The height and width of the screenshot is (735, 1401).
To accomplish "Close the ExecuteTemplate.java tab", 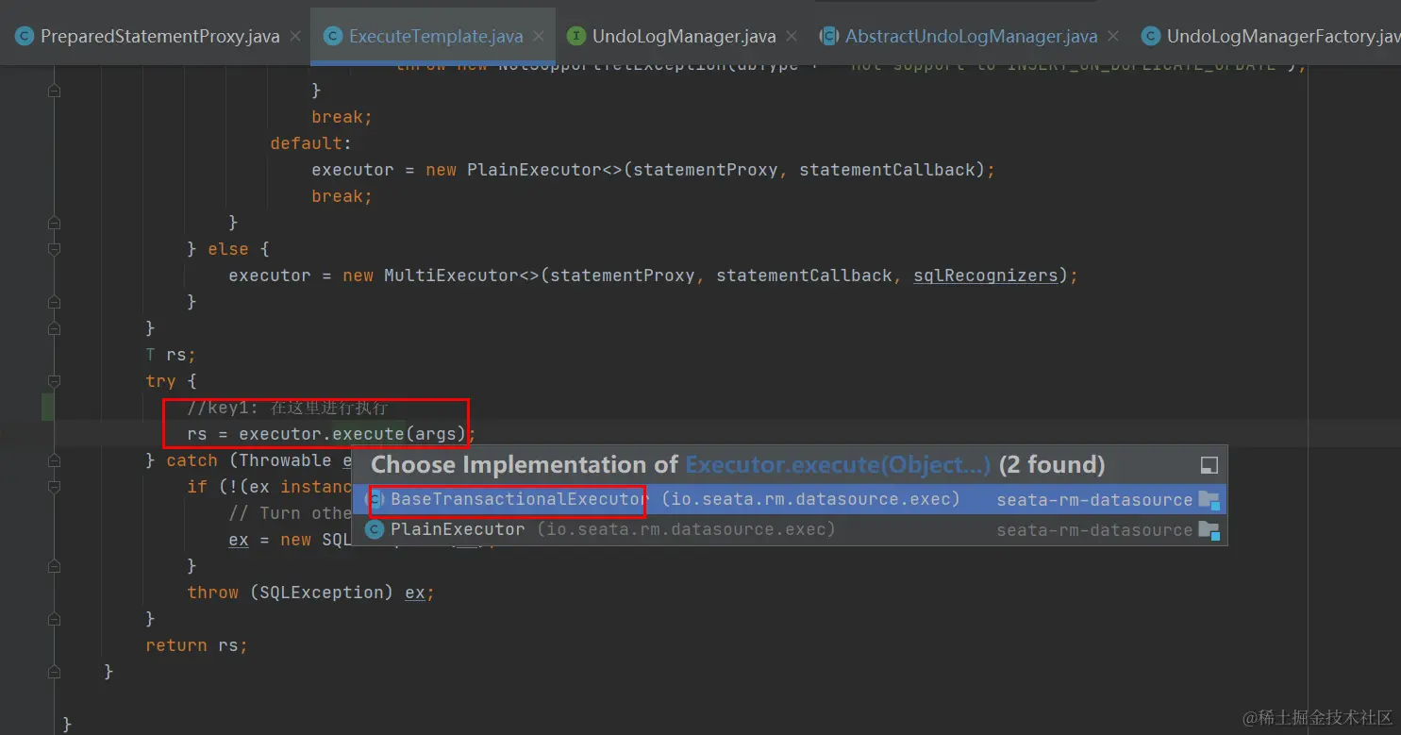I will coord(539,37).
